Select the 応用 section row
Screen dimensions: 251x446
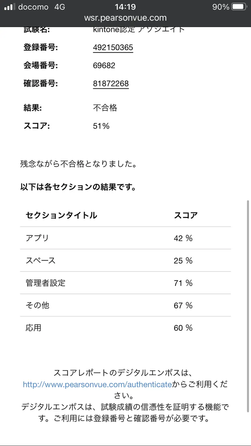coord(125,328)
